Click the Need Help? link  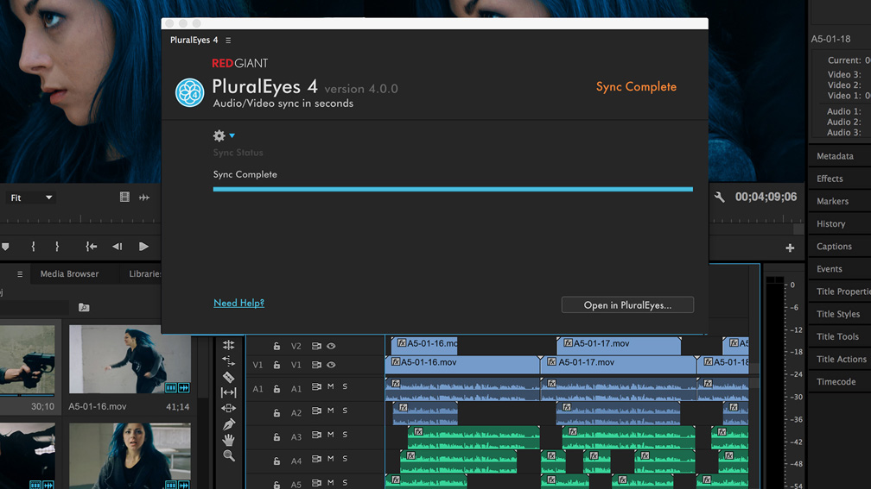(238, 303)
